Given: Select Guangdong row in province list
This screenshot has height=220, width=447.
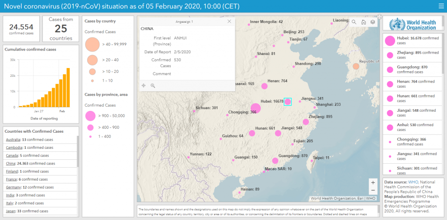Looking at the screenshot, I should pos(412,69).
